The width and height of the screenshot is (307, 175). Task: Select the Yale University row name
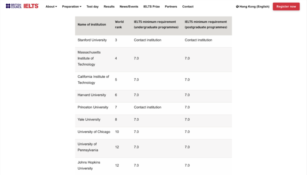(89, 120)
